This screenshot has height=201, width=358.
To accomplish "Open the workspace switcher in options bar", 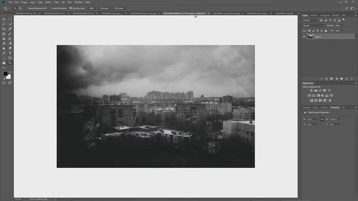I will (352, 8).
